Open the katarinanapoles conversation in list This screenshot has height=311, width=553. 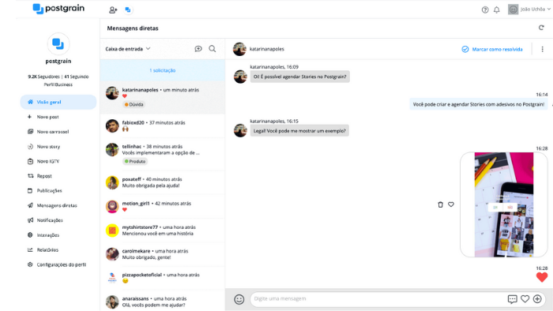click(163, 97)
